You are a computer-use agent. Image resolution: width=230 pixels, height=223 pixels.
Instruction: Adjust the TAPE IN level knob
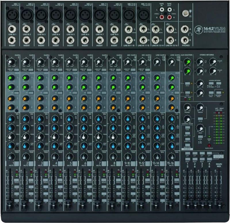click(x=201, y=108)
